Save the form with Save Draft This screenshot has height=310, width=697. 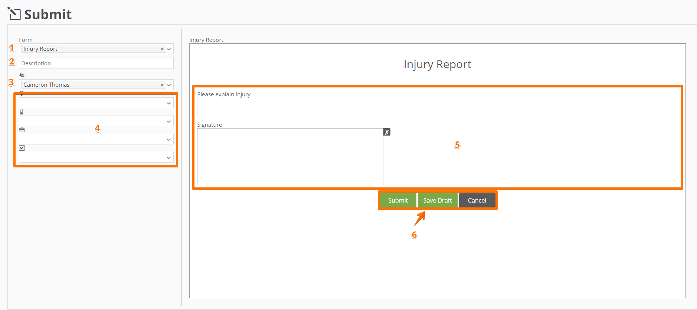click(438, 200)
